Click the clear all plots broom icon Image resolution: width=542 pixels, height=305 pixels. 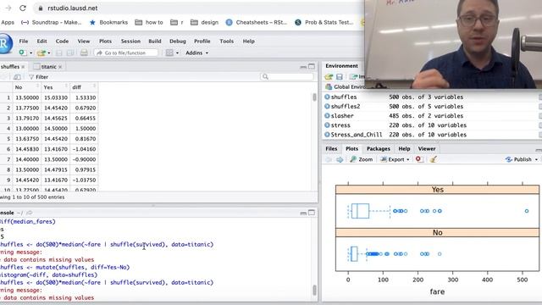433,159
